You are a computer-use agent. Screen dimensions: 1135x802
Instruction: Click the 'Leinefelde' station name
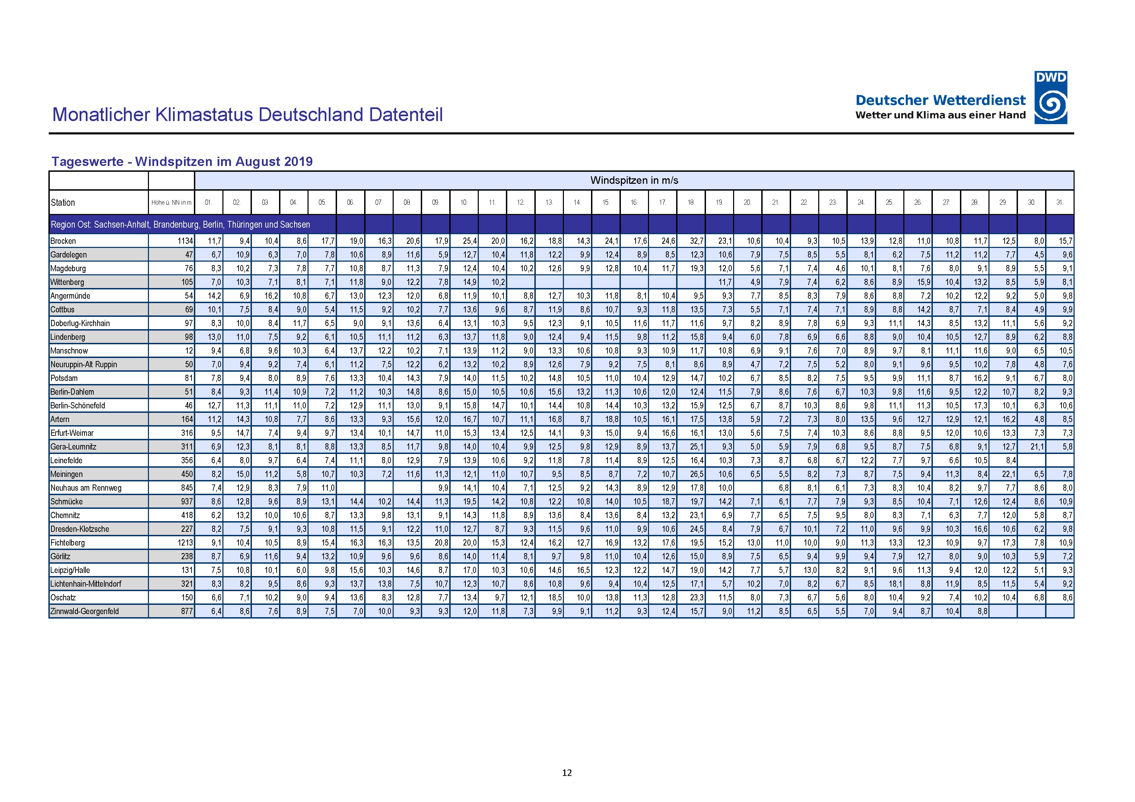coord(66,460)
